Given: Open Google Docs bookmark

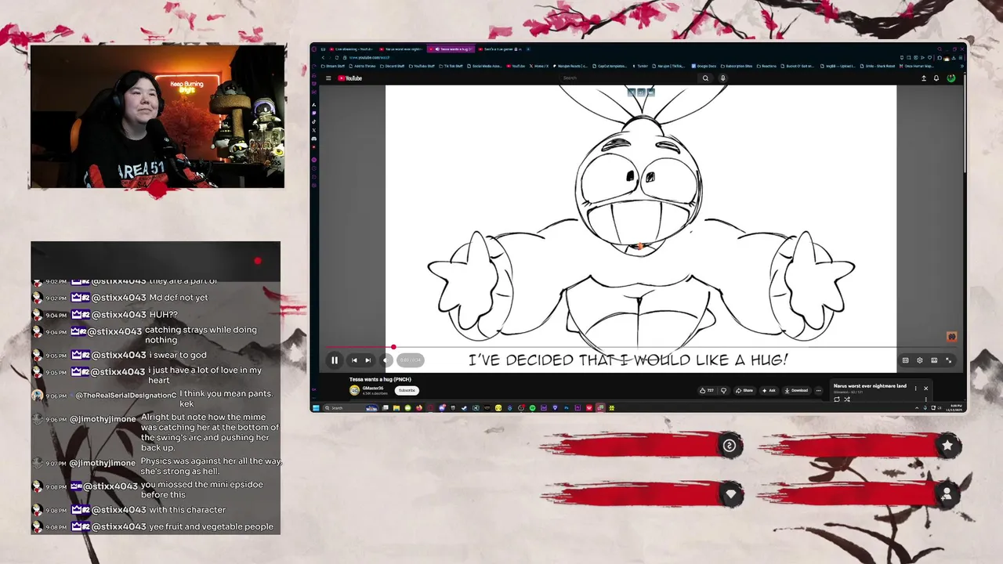Looking at the screenshot, I should click(704, 67).
